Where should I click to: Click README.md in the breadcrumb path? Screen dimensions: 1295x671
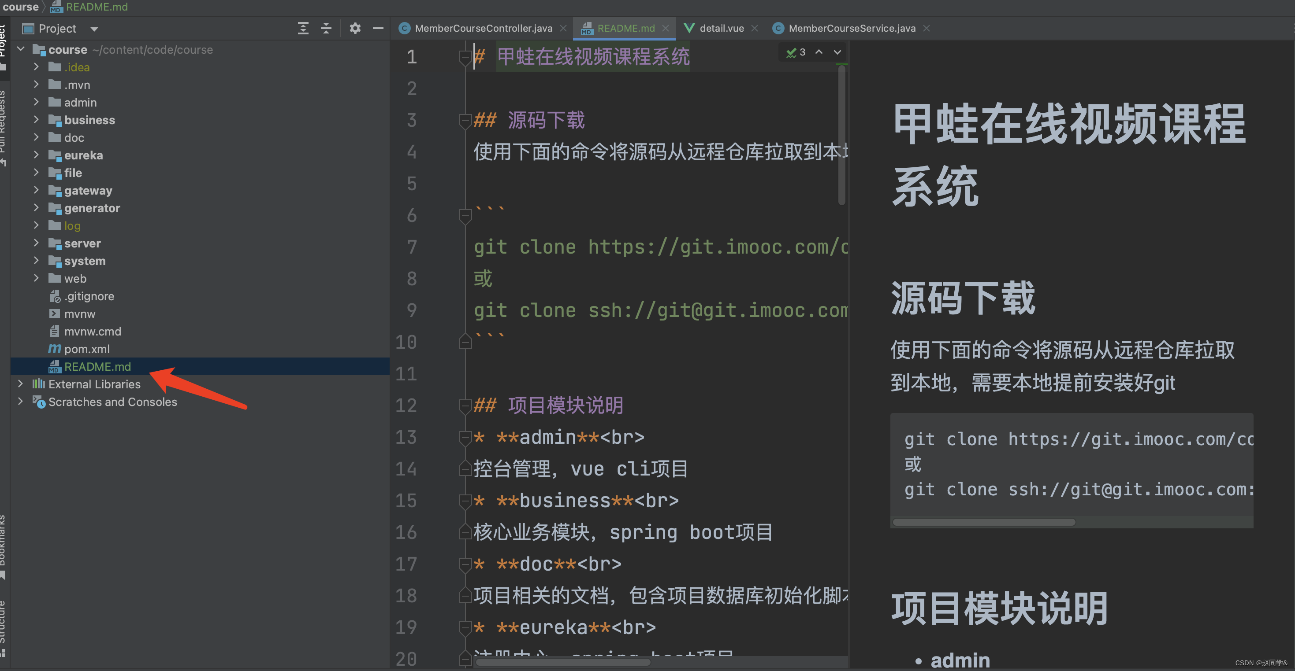[97, 7]
